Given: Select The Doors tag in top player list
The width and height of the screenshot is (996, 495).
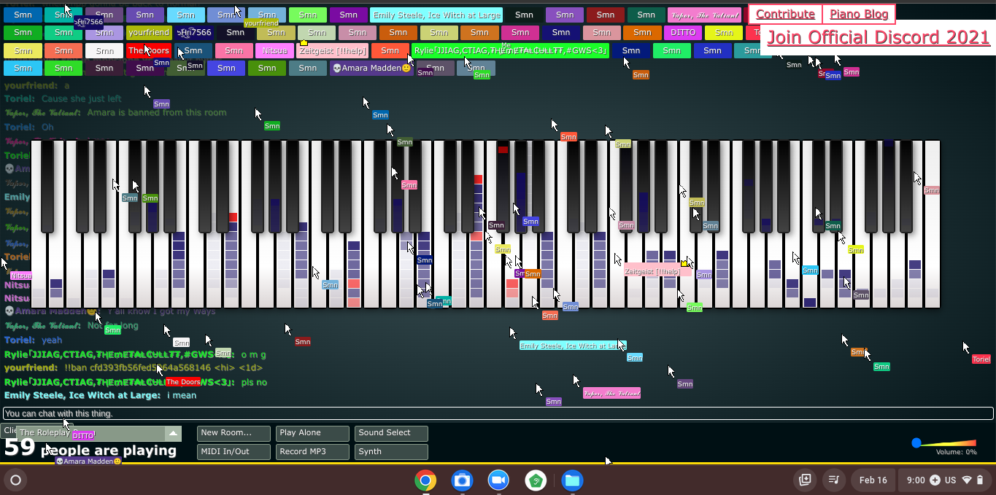Looking at the screenshot, I should [149, 50].
